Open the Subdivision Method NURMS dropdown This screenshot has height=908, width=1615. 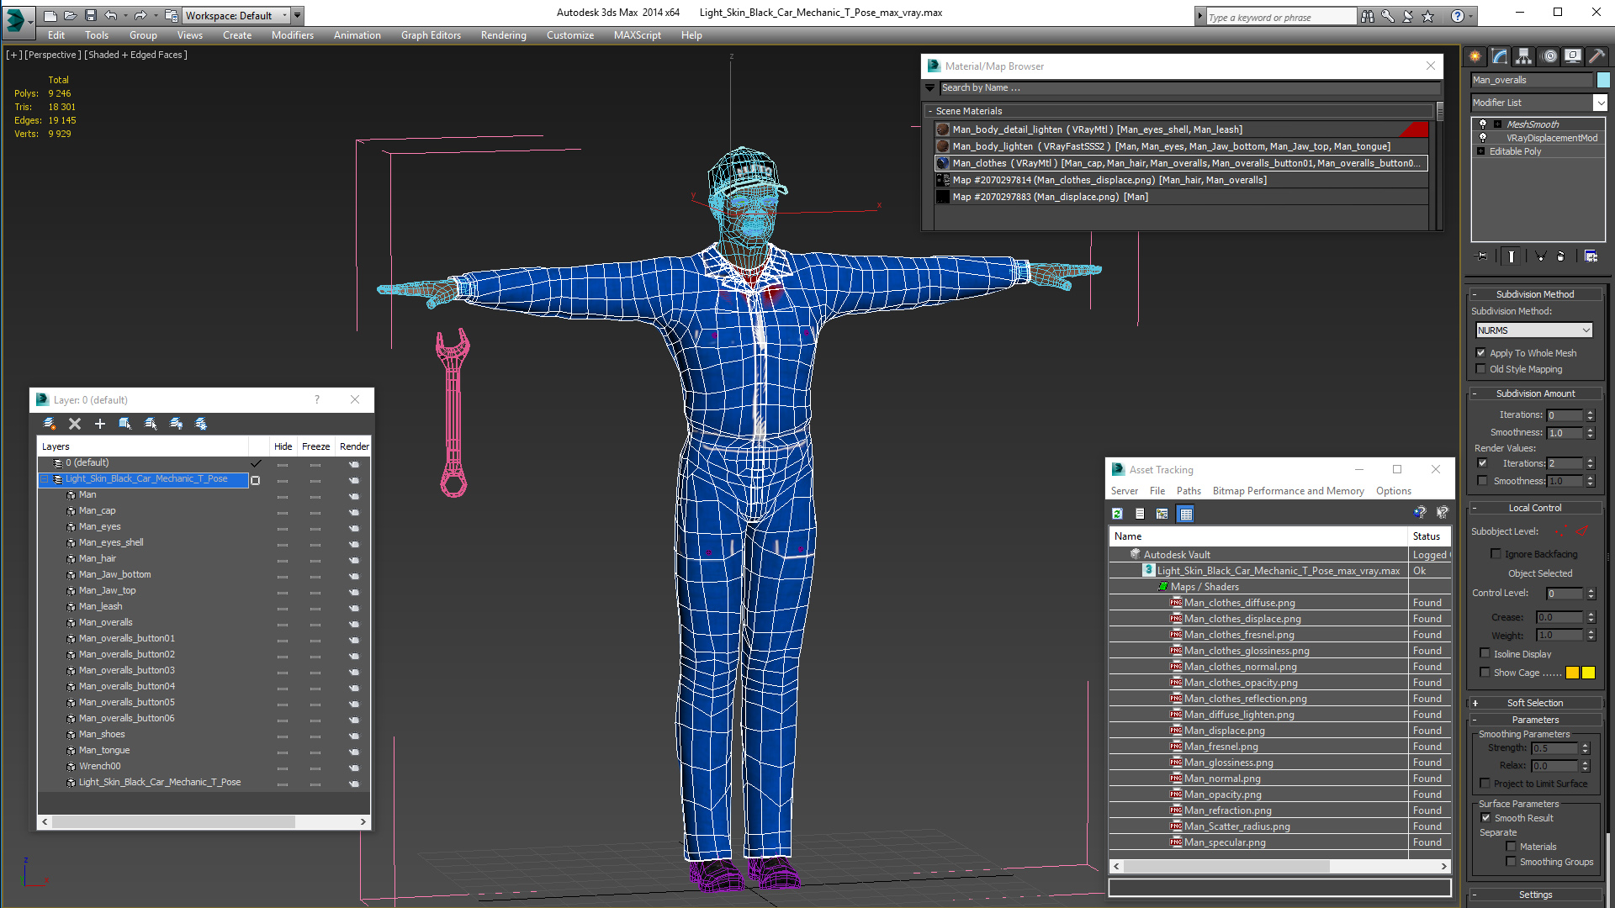1534,330
